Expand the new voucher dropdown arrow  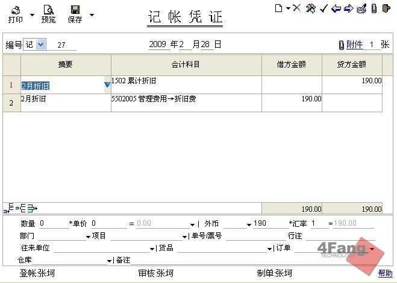coord(288,8)
